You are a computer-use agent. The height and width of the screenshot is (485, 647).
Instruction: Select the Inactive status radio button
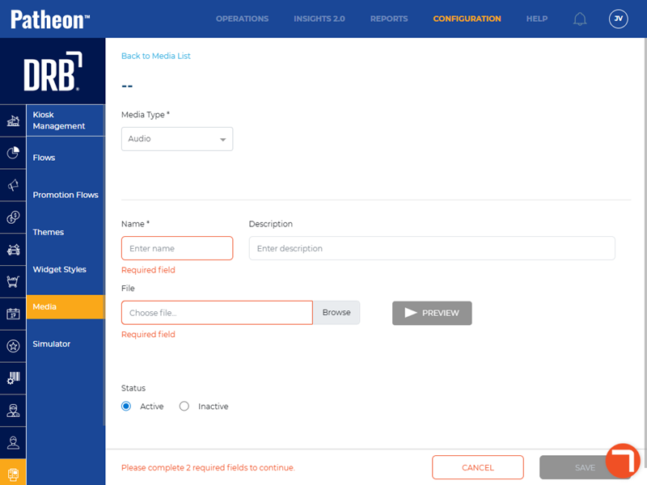click(x=184, y=407)
